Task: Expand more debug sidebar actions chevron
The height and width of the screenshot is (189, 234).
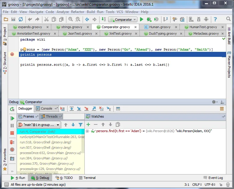Action: 12,171
